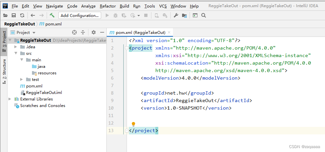This screenshot has width=325, height=152.
Task: Open the Code menu
Action: [x=72, y=6]
